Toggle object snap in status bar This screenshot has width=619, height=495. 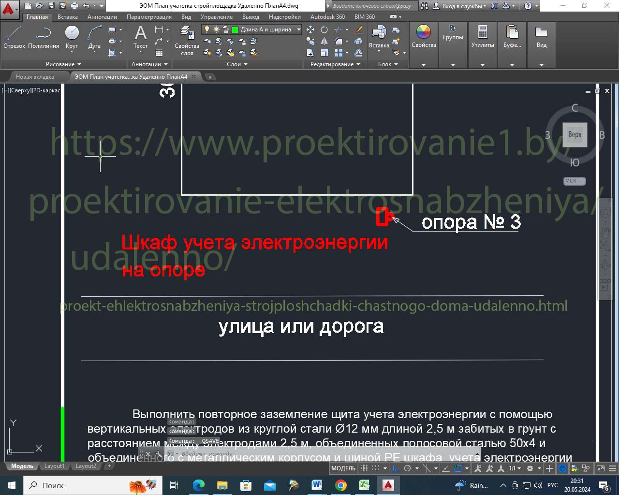click(x=457, y=468)
